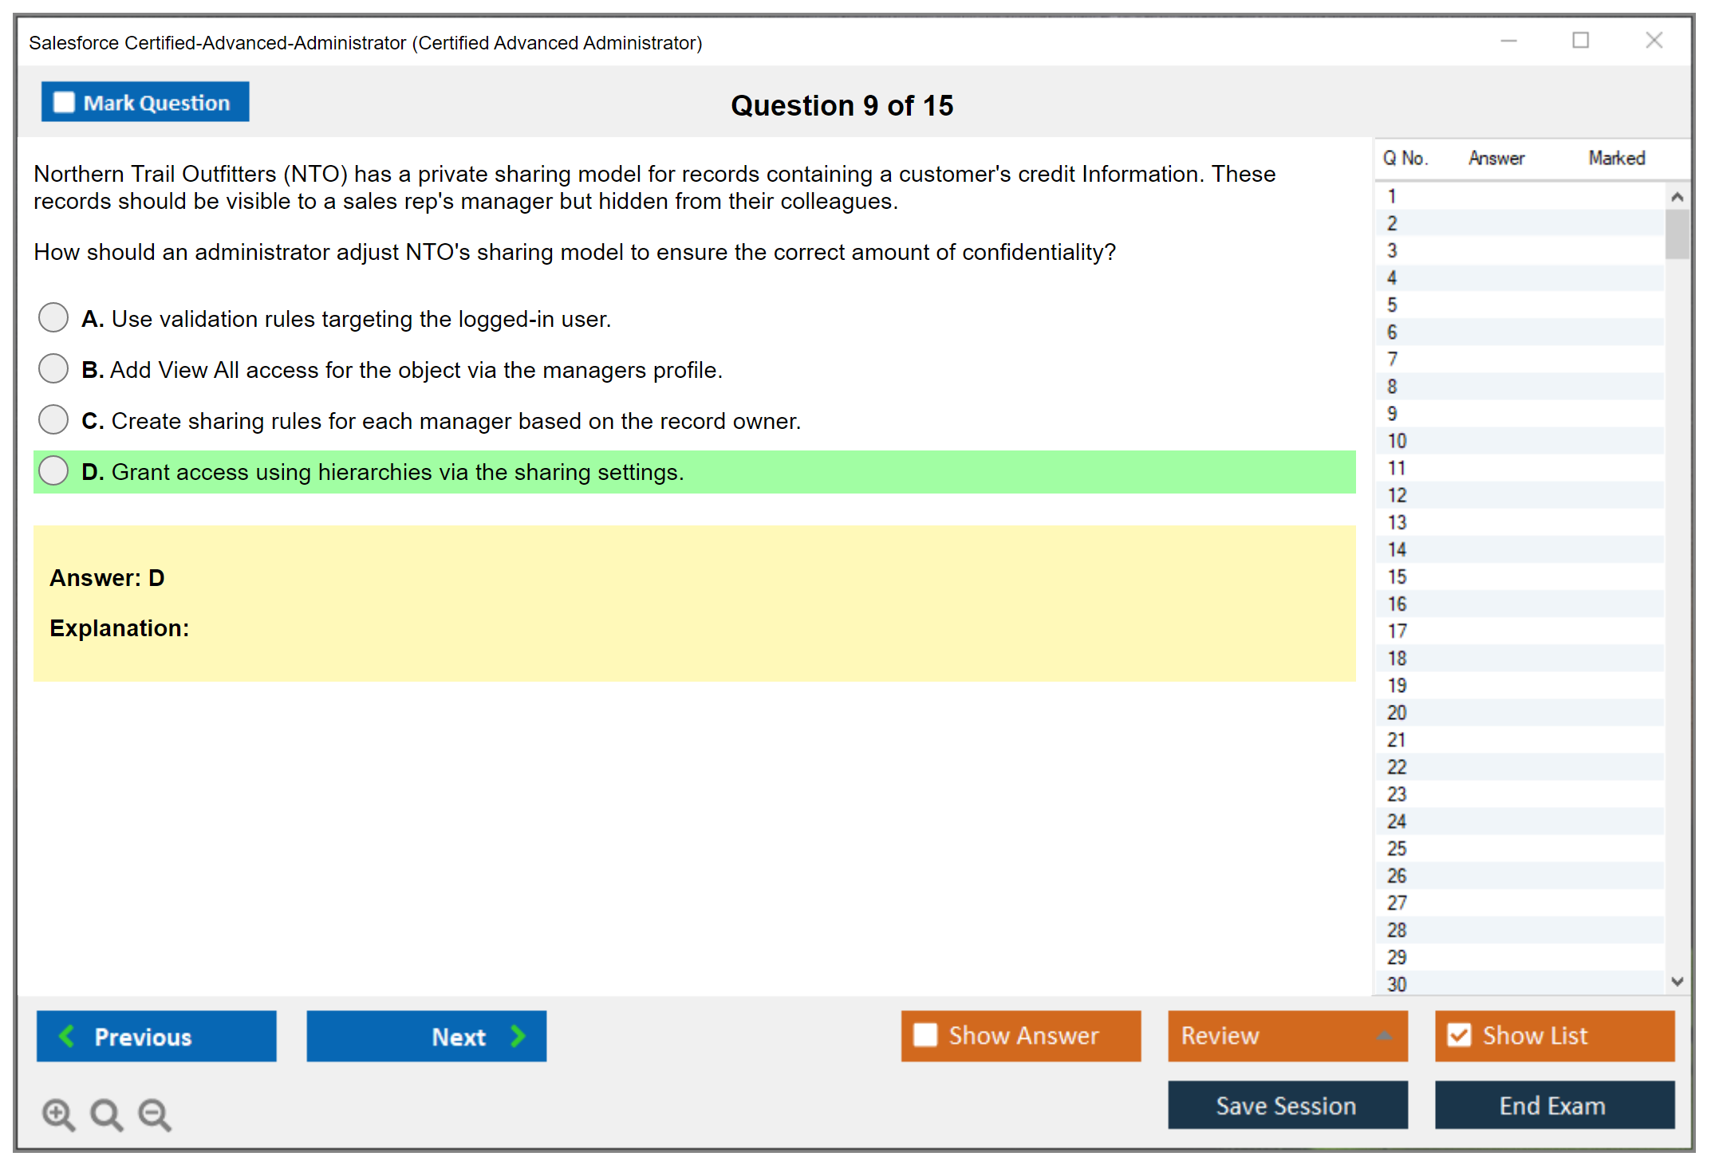Jump to question 15 in list
Viewport: 1715px width, 1172px height.
point(1397,576)
